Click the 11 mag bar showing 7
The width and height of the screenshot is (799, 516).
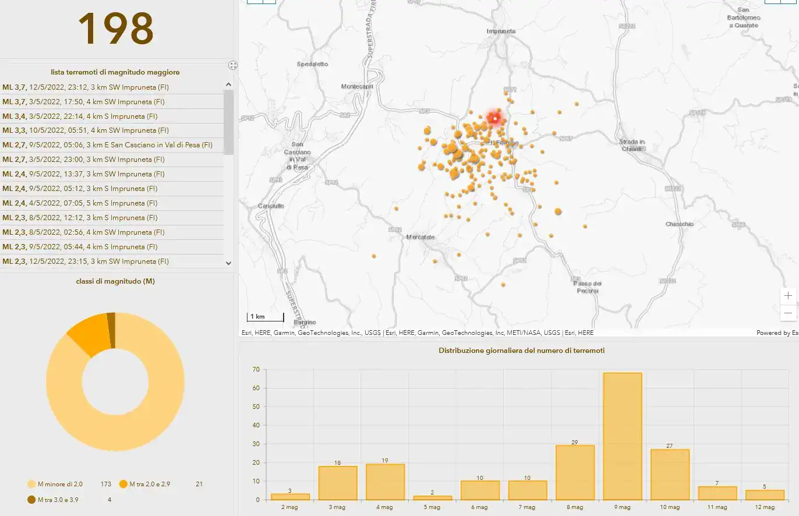717,493
